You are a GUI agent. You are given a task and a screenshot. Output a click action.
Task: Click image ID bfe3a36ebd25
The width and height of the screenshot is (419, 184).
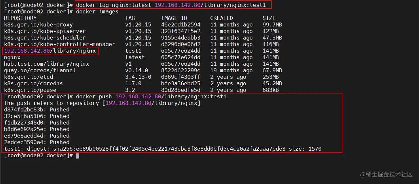[x=181, y=83]
